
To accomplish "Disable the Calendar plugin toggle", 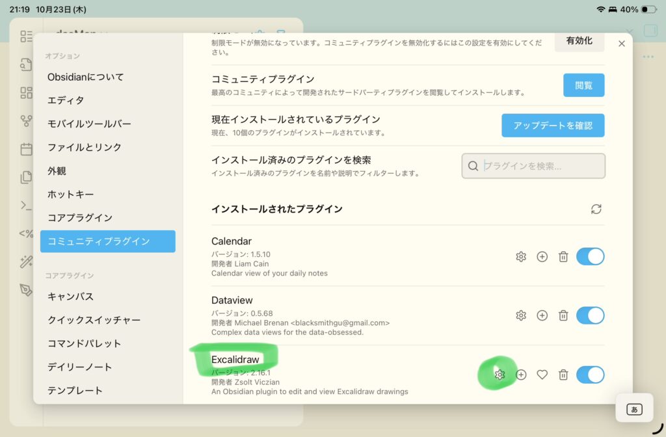I will point(590,257).
